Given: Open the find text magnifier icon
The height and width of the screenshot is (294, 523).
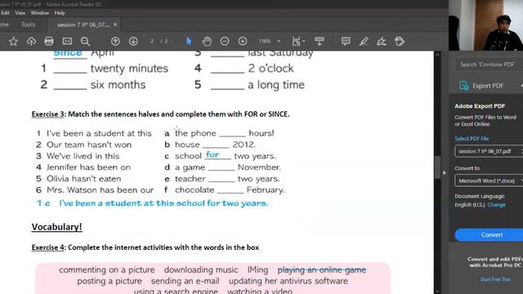Looking at the screenshot, I should coord(85,42).
